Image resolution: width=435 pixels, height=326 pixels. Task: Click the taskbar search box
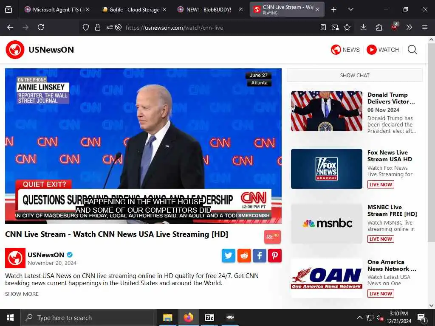tap(88, 318)
